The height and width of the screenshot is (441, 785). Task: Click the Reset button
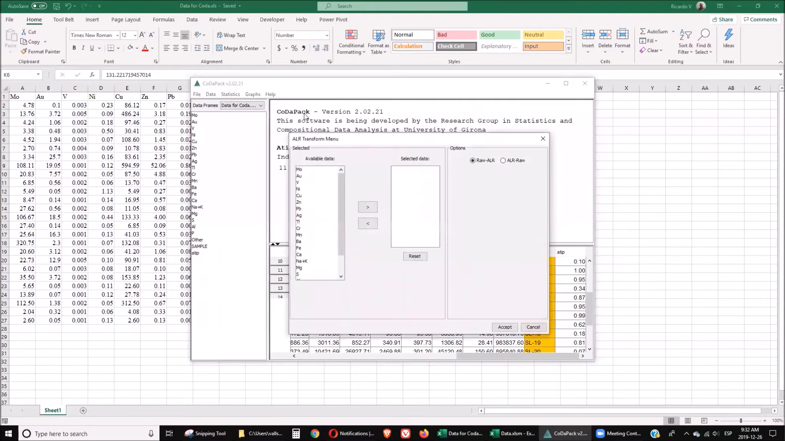415,256
